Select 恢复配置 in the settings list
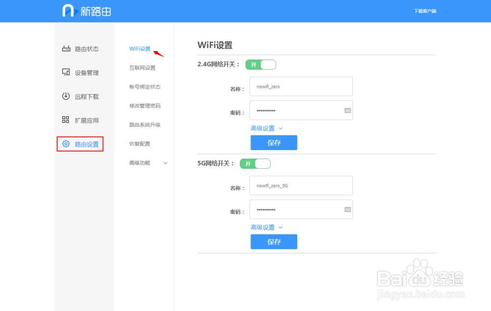 pyautogui.click(x=139, y=143)
